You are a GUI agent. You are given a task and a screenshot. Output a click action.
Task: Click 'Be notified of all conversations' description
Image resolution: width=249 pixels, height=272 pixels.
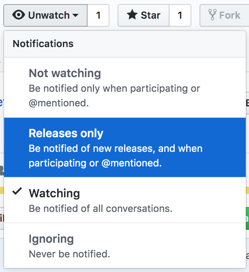(101, 209)
